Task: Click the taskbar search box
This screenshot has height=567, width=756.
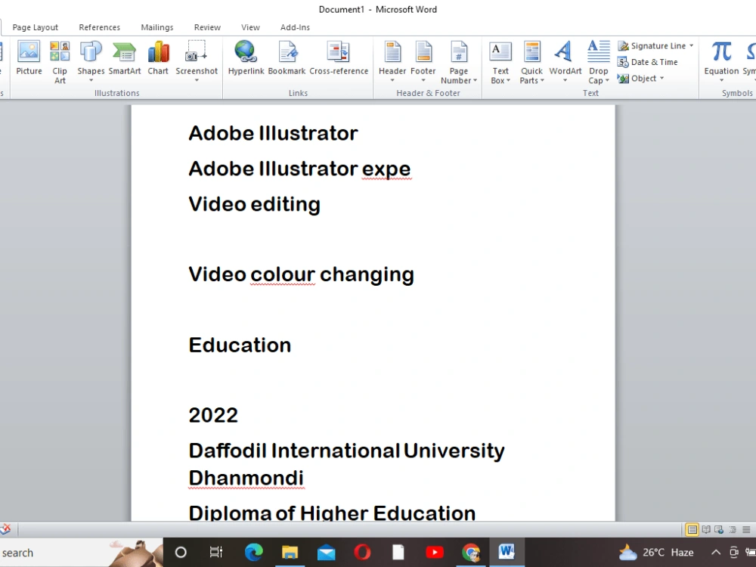Action: (81, 553)
